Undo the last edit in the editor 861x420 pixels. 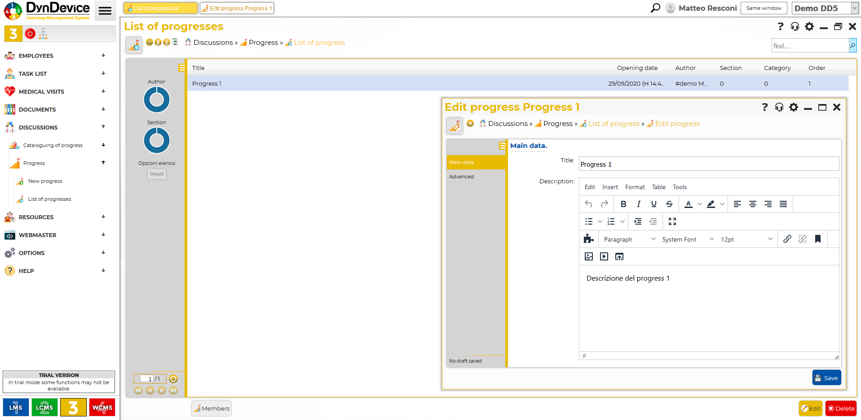coord(588,204)
